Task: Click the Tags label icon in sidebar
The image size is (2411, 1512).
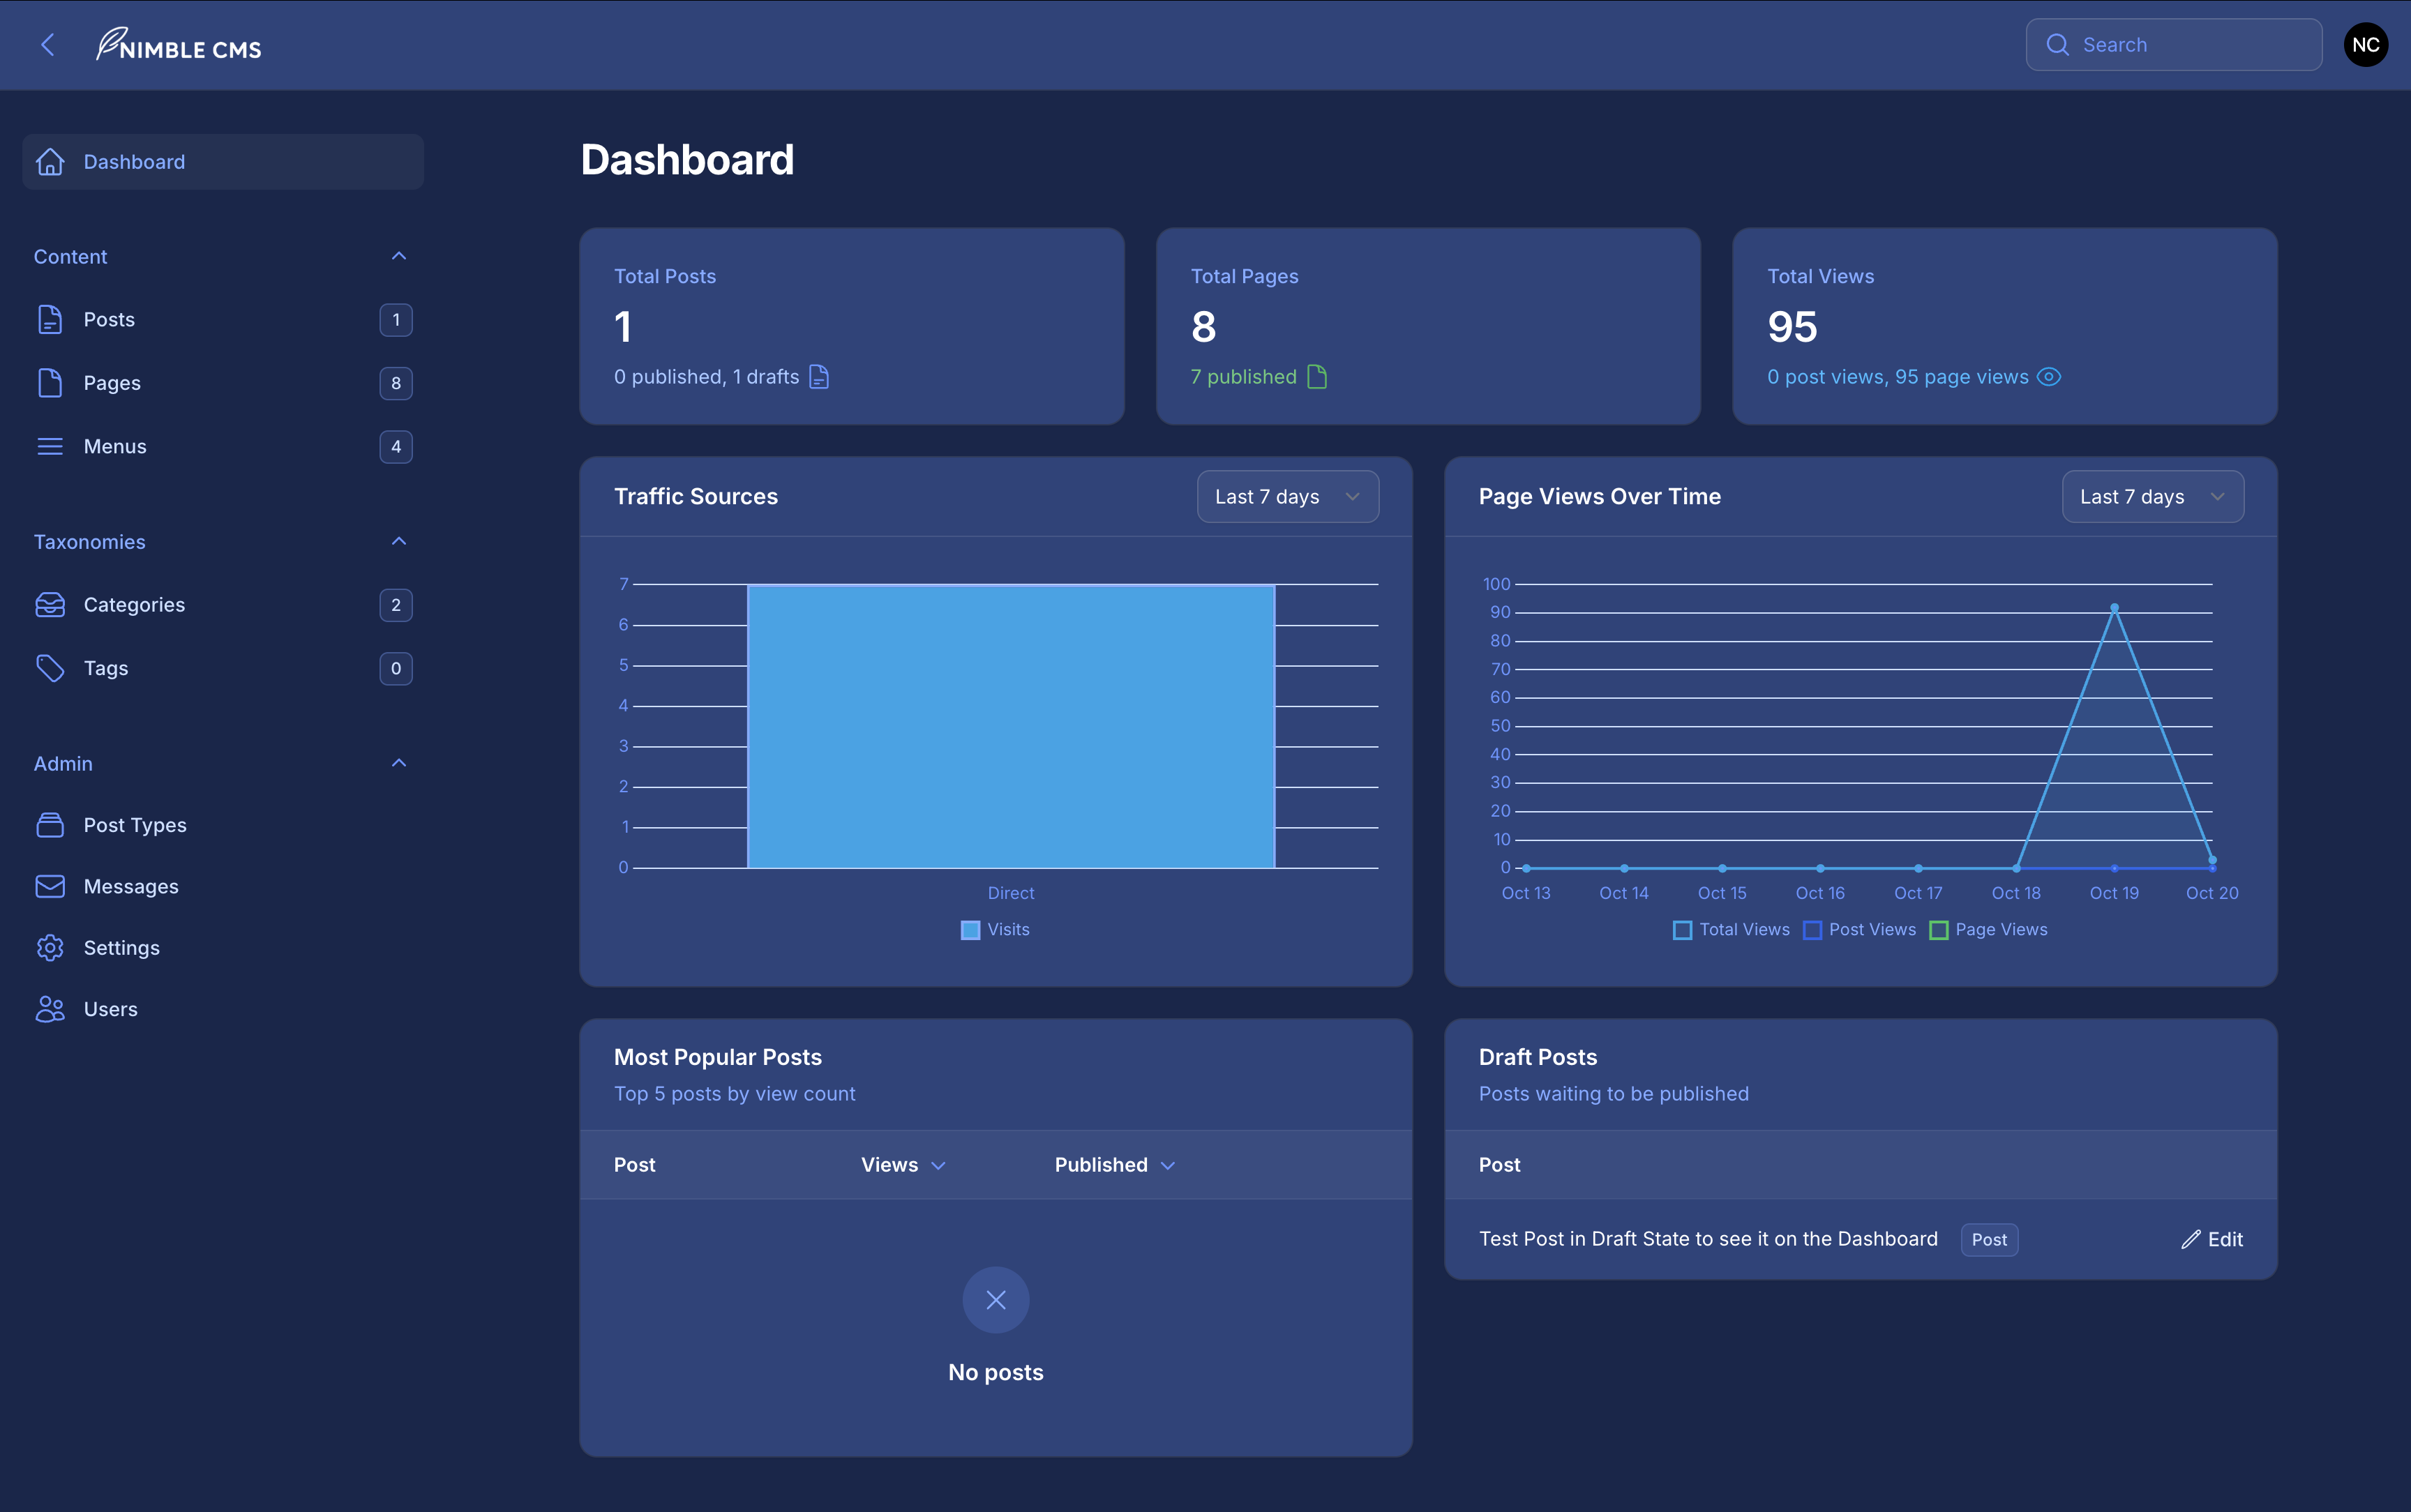Action: (x=50, y=668)
